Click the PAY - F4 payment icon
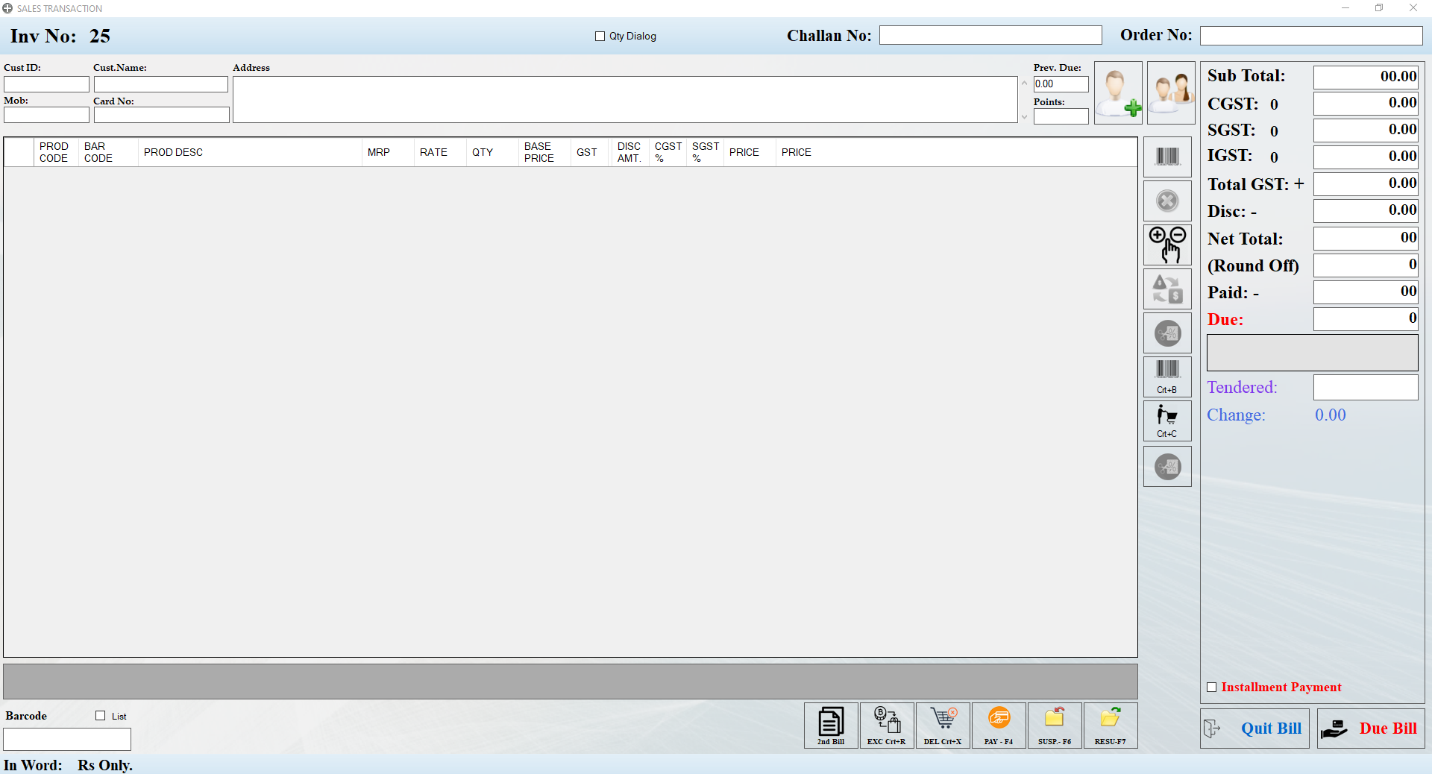Image resolution: width=1432 pixels, height=774 pixels. 999,725
